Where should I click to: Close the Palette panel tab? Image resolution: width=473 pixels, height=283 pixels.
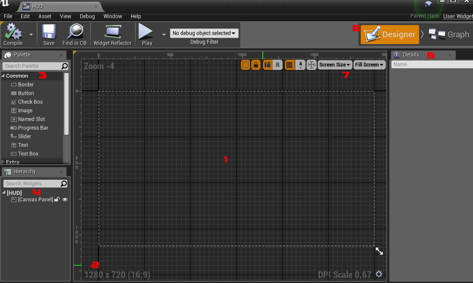click(60, 55)
